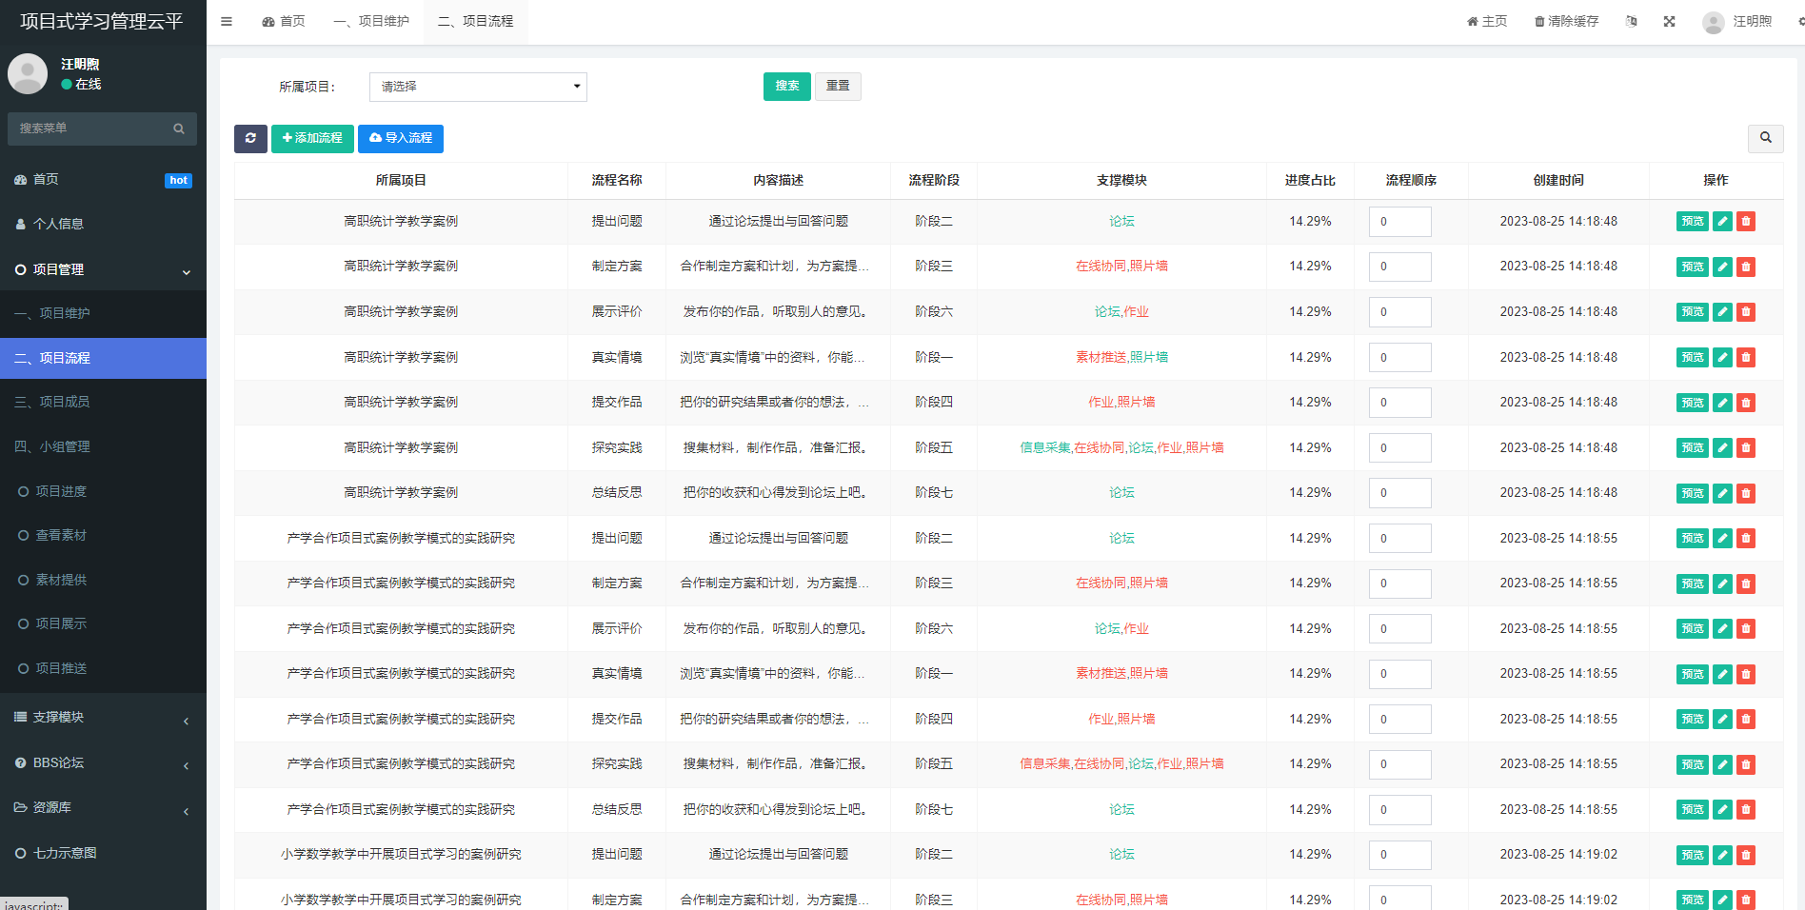Click the 导入流程 button

[x=401, y=138]
